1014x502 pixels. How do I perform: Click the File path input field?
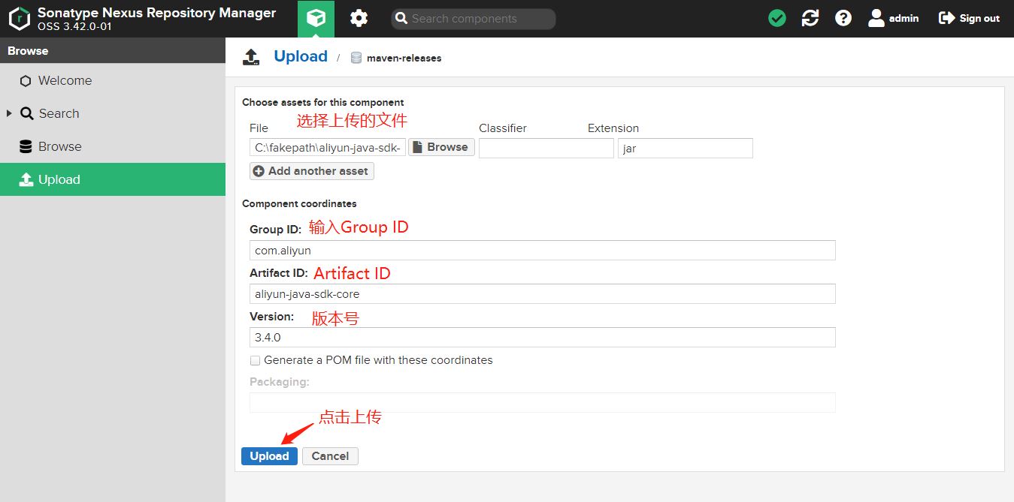(x=328, y=148)
